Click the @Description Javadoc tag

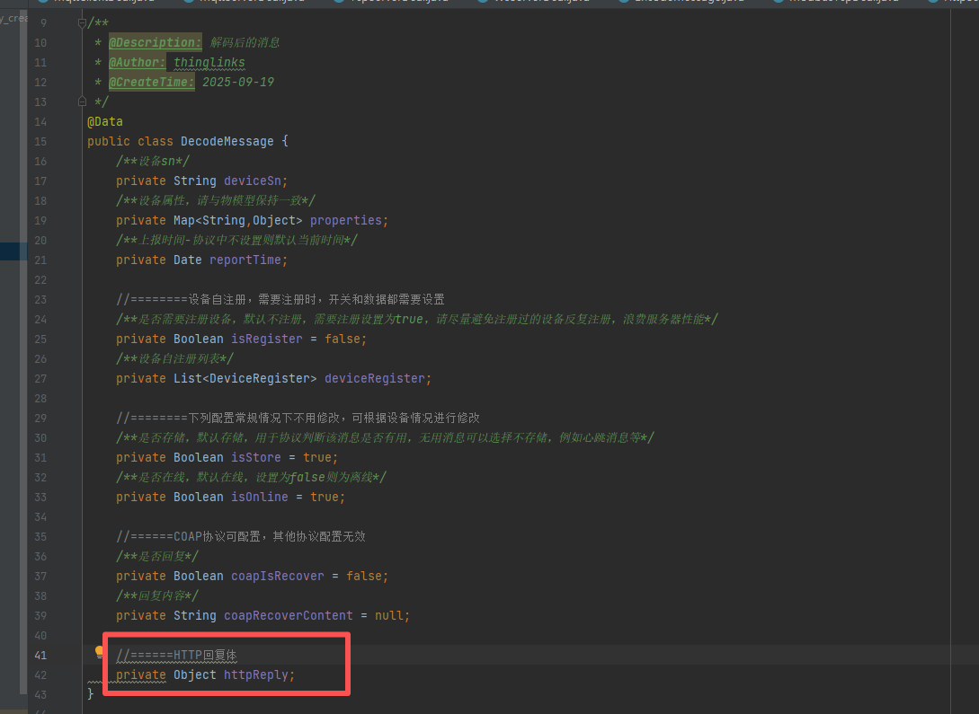155,42
